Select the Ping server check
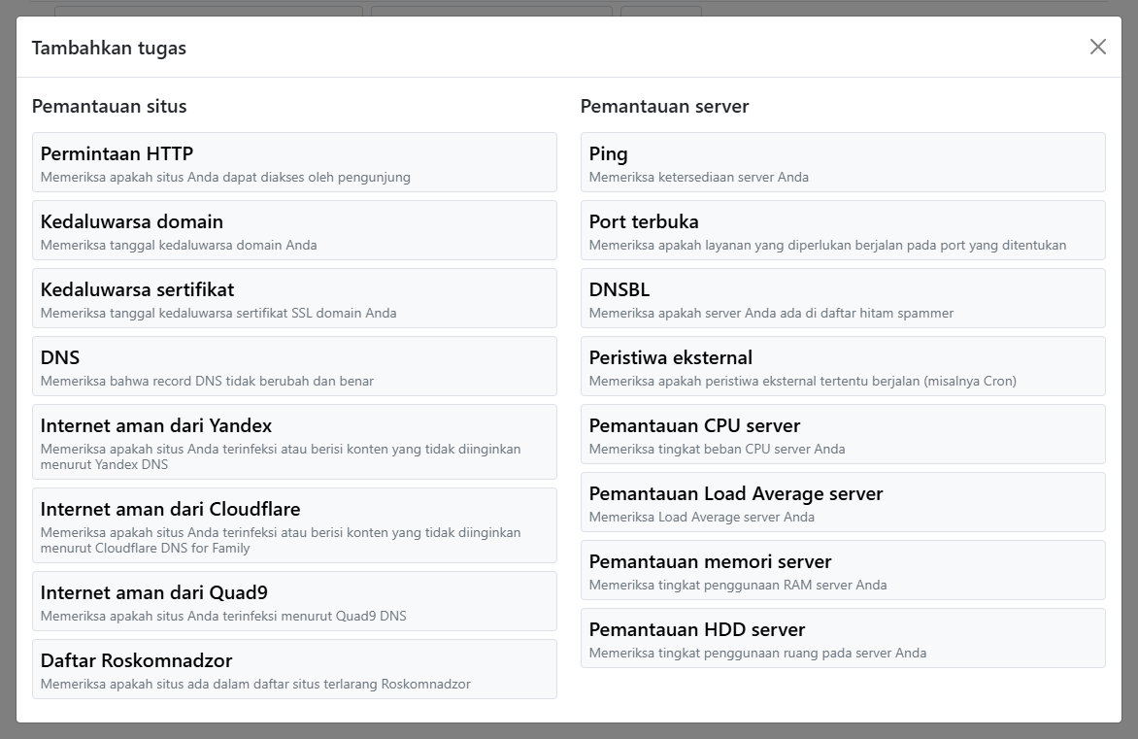 click(x=843, y=162)
